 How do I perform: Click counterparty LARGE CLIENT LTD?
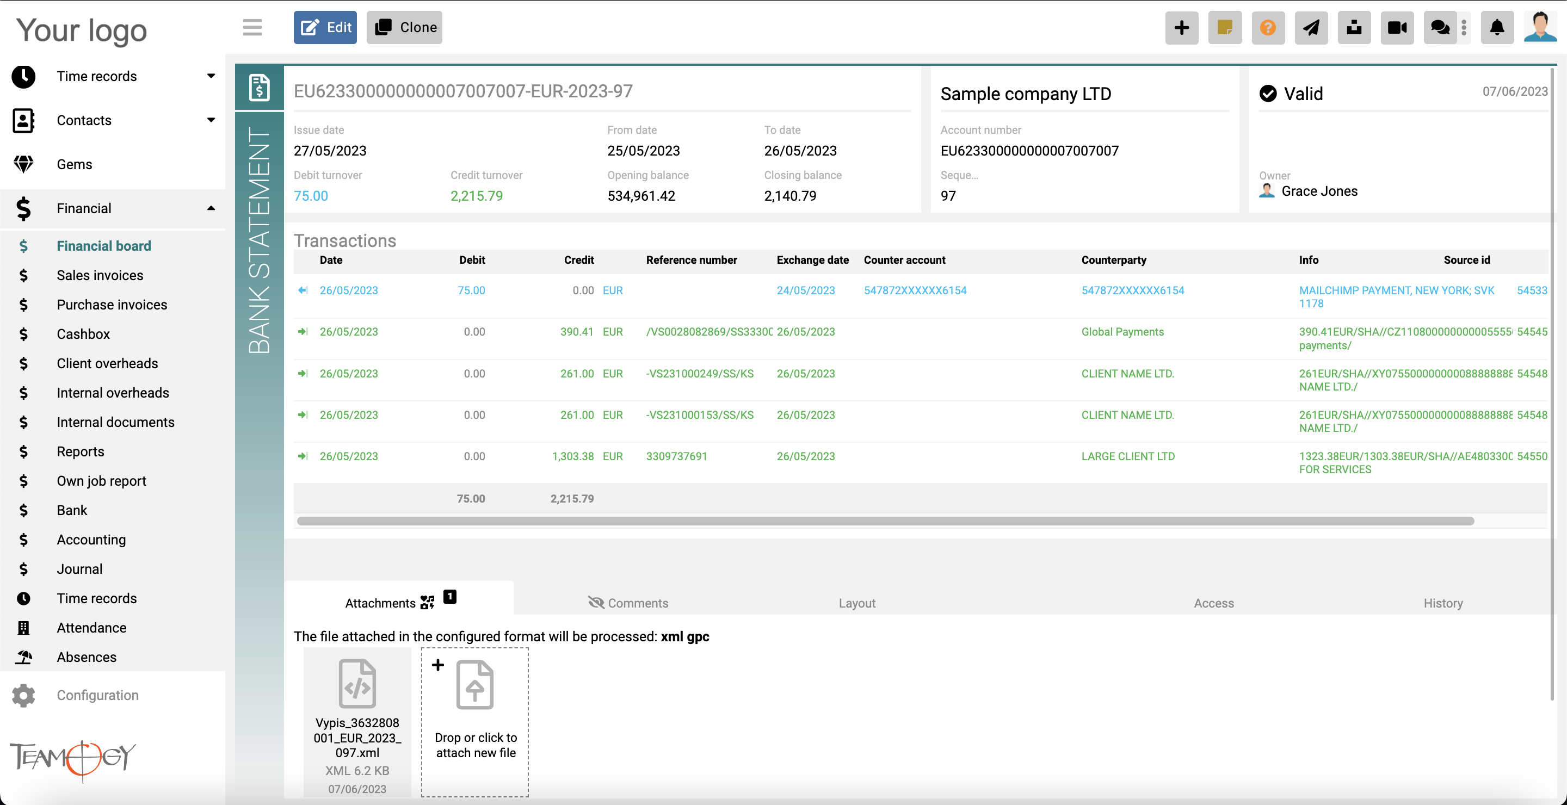[x=1128, y=456]
